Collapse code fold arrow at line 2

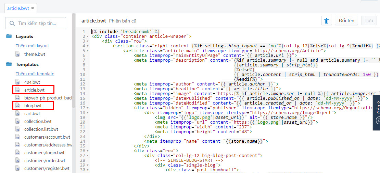[x=88, y=36]
